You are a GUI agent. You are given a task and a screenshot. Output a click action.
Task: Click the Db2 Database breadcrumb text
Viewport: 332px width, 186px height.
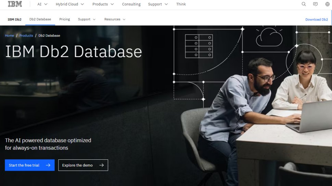pyautogui.click(x=49, y=35)
